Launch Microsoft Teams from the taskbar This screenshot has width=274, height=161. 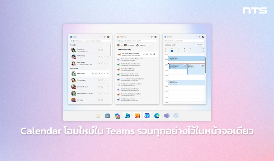click(x=167, y=116)
